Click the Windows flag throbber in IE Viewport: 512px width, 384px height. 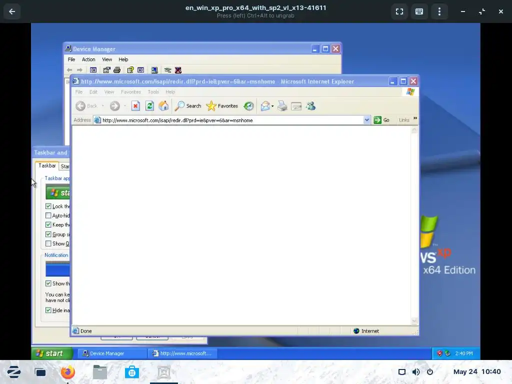[x=410, y=92]
